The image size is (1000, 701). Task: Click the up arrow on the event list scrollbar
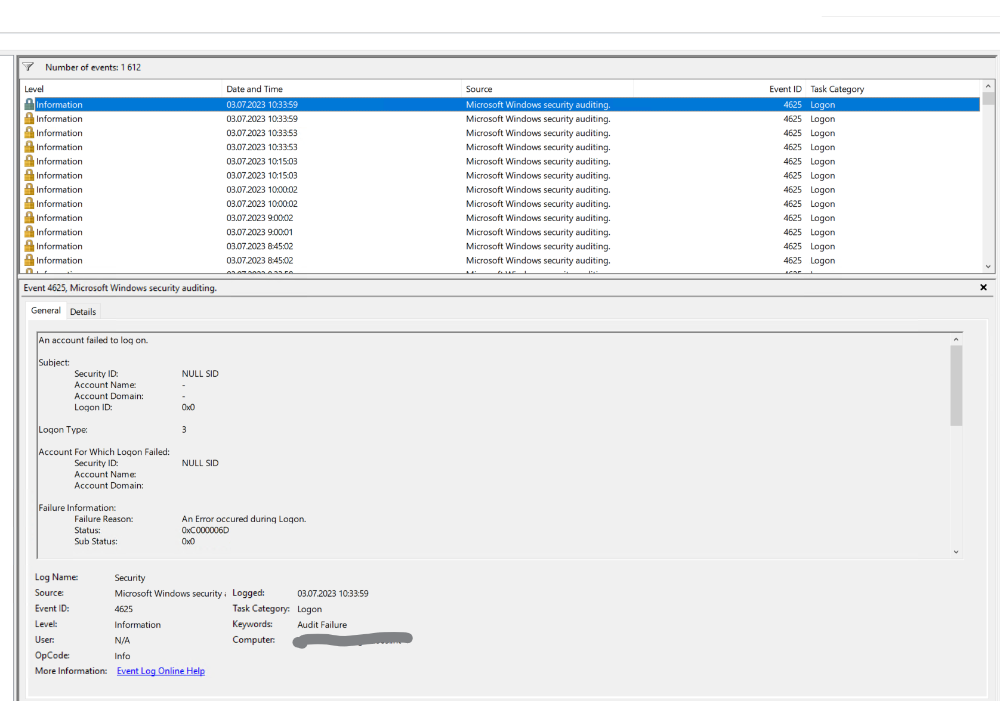click(x=988, y=85)
